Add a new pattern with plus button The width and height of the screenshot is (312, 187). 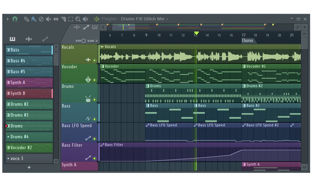pyautogui.click(x=29, y=167)
